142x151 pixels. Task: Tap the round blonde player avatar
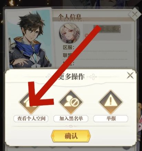[69, 33]
